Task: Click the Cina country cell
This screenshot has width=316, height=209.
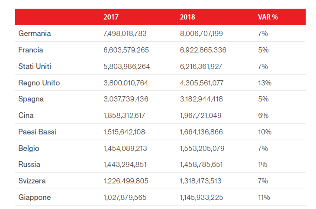Action: (x=26, y=115)
